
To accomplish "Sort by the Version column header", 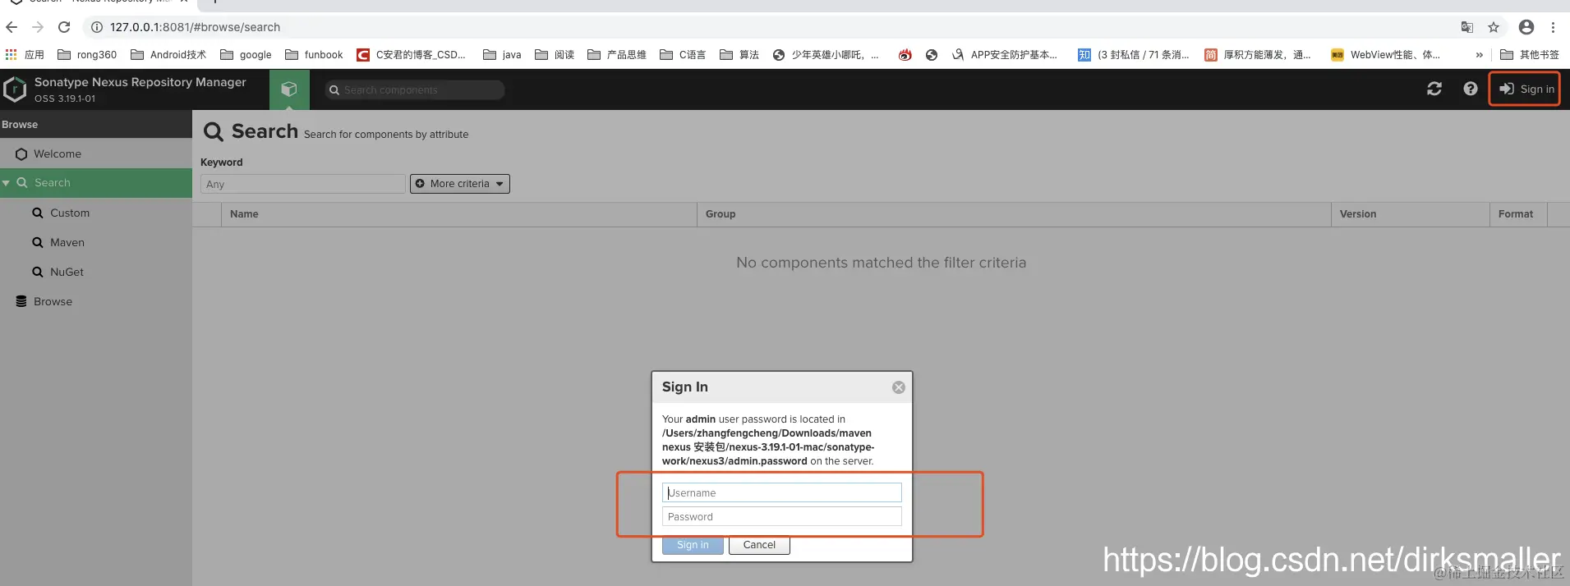I will tap(1410, 214).
